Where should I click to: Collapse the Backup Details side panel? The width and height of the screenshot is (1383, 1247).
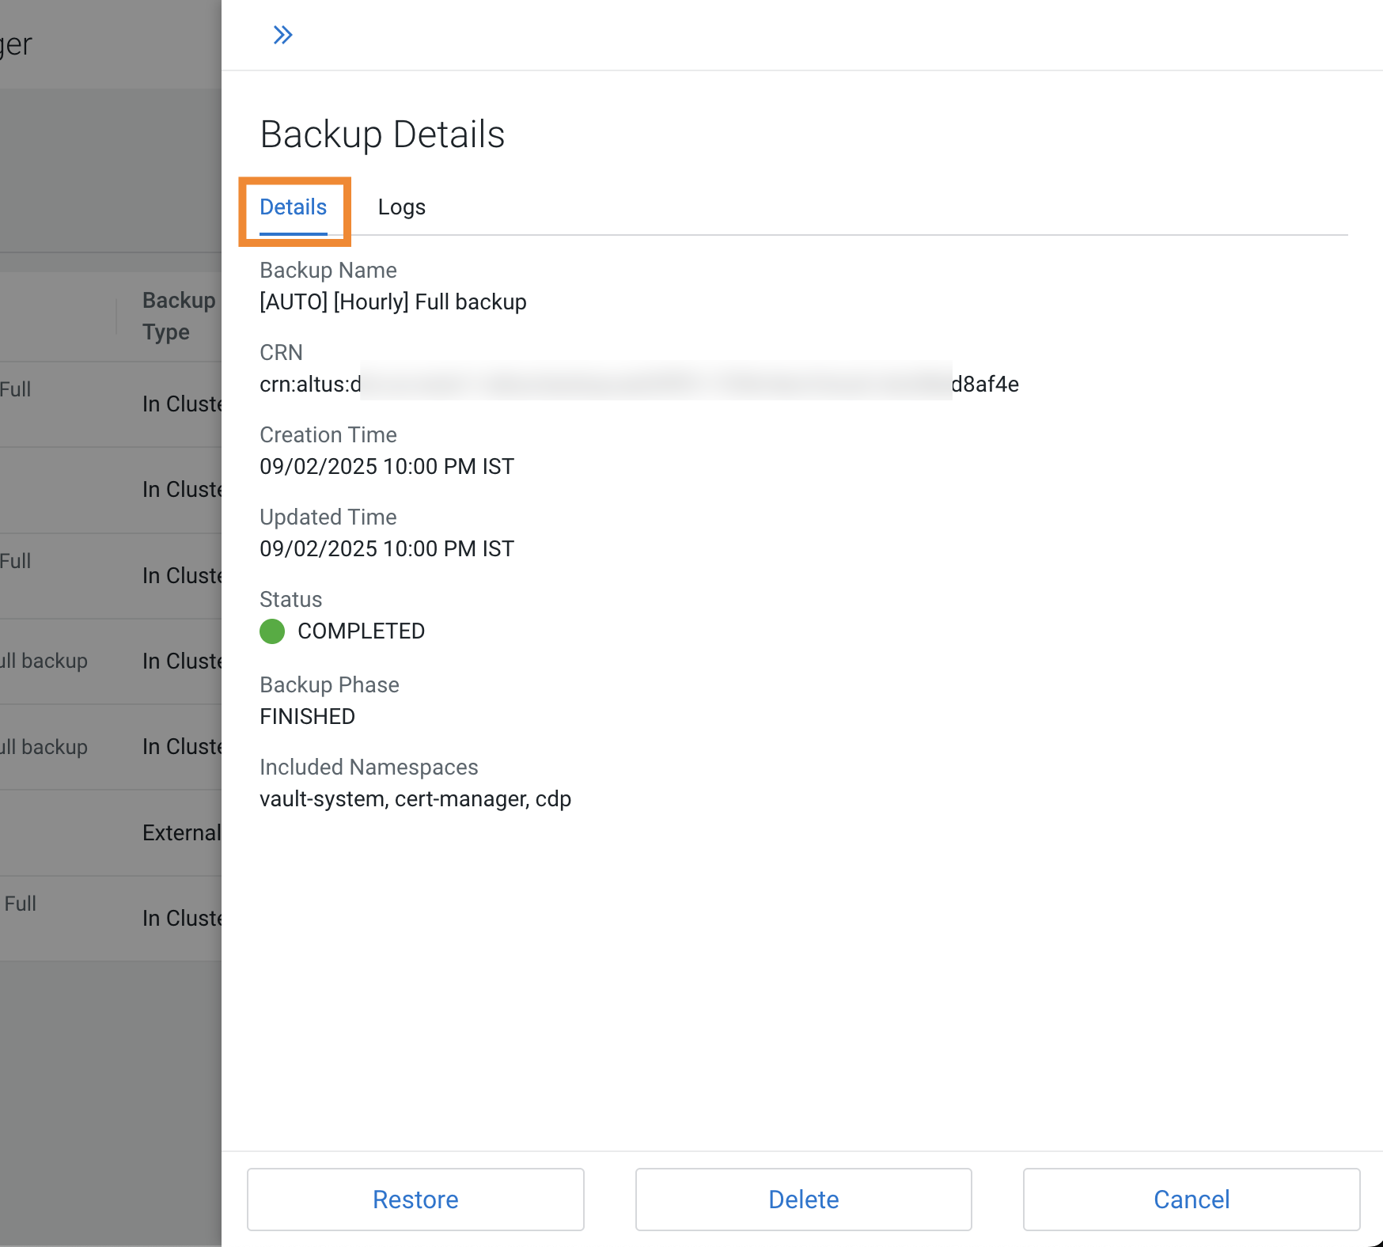(x=282, y=34)
